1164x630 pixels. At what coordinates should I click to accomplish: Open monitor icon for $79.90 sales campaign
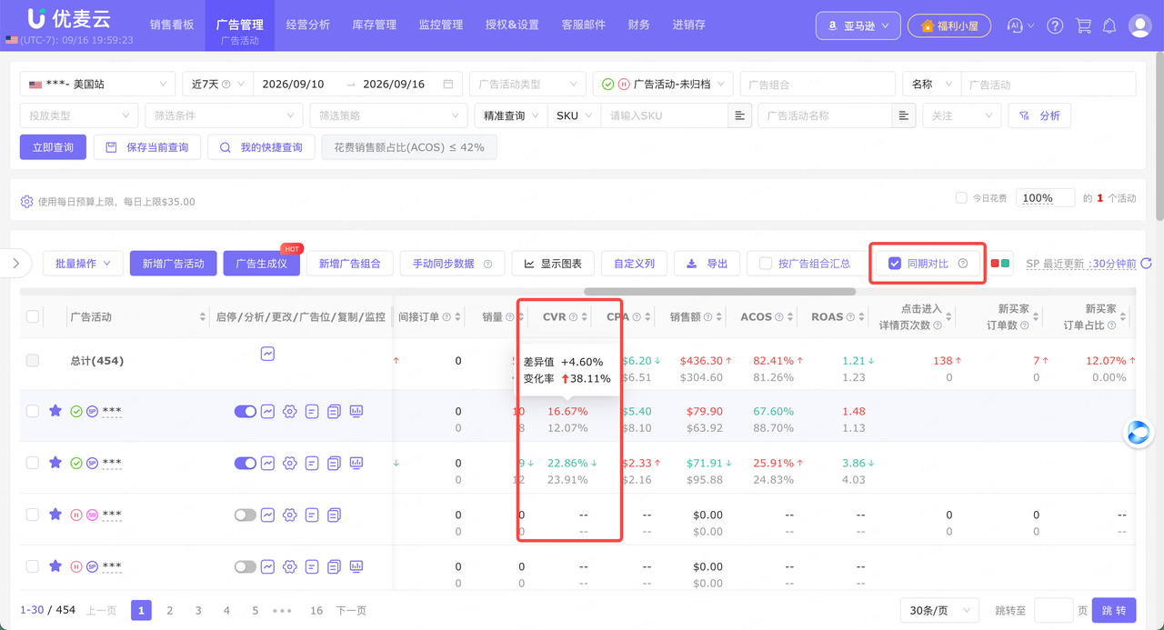[x=356, y=412]
